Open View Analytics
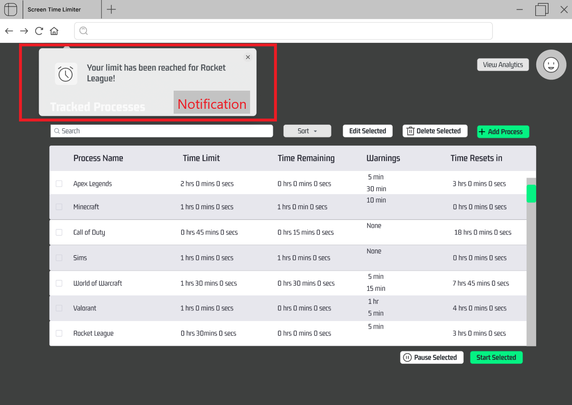This screenshot has height=405, width=572. click(x=503, y=64)
